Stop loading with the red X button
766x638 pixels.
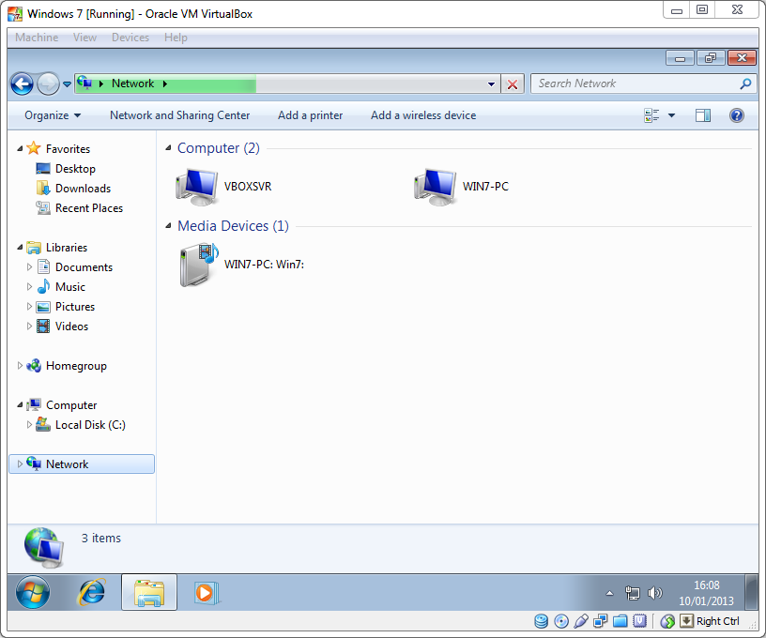[x=513, y=84]
